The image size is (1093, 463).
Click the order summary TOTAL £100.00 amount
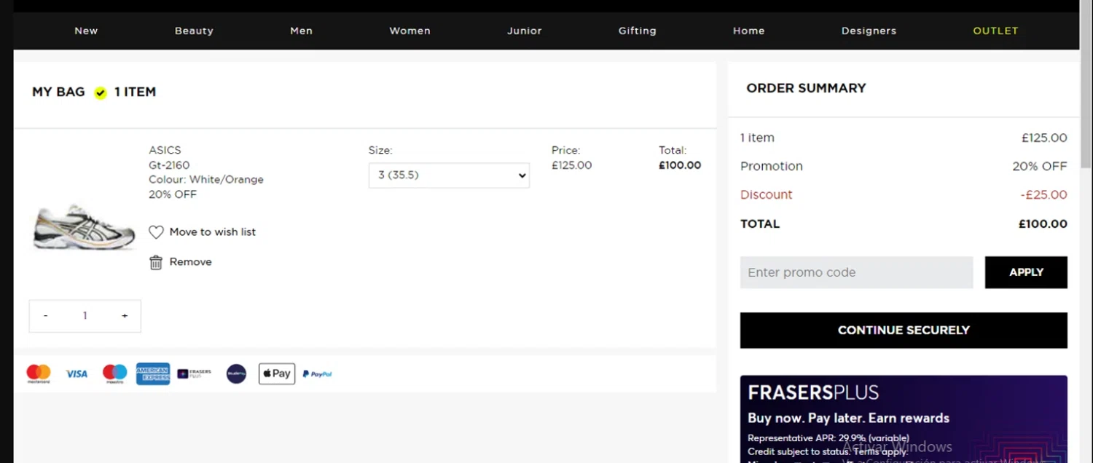1043,224
